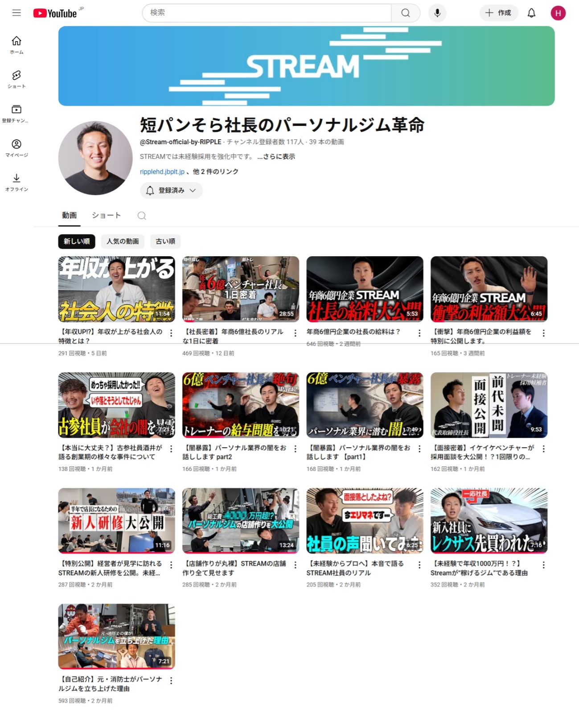The image size is (579, 727).
Task: Open the hamburger guide menu
Action: [16, 13]
